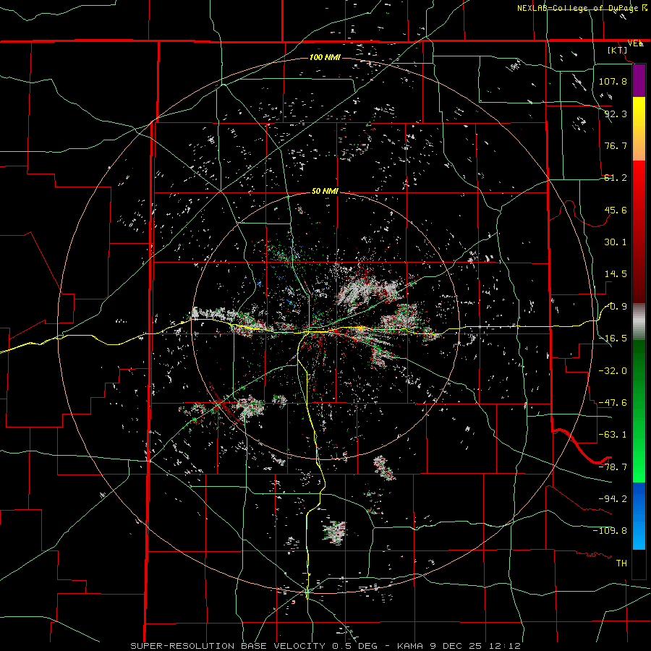Screen dimensions: 651x651
Task: Pick the gray near-zero color bar segment
Action: tap(639, 322)
